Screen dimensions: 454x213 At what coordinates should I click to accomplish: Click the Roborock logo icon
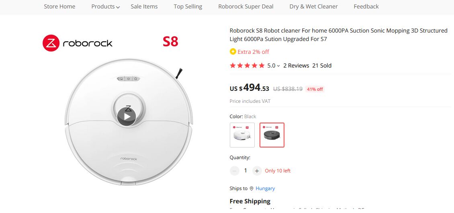pos(51,43)
